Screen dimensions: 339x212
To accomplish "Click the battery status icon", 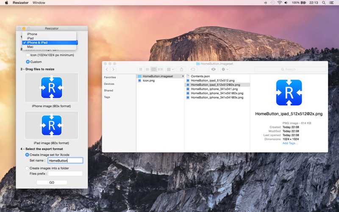I will point(303,3).
